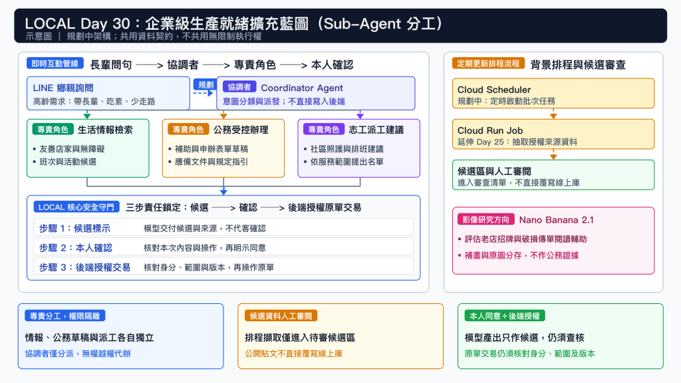Select the row "步驟 3：後端授權交易"
The image size is (681, 383).
pyautogui.click(x=223, y=267)
